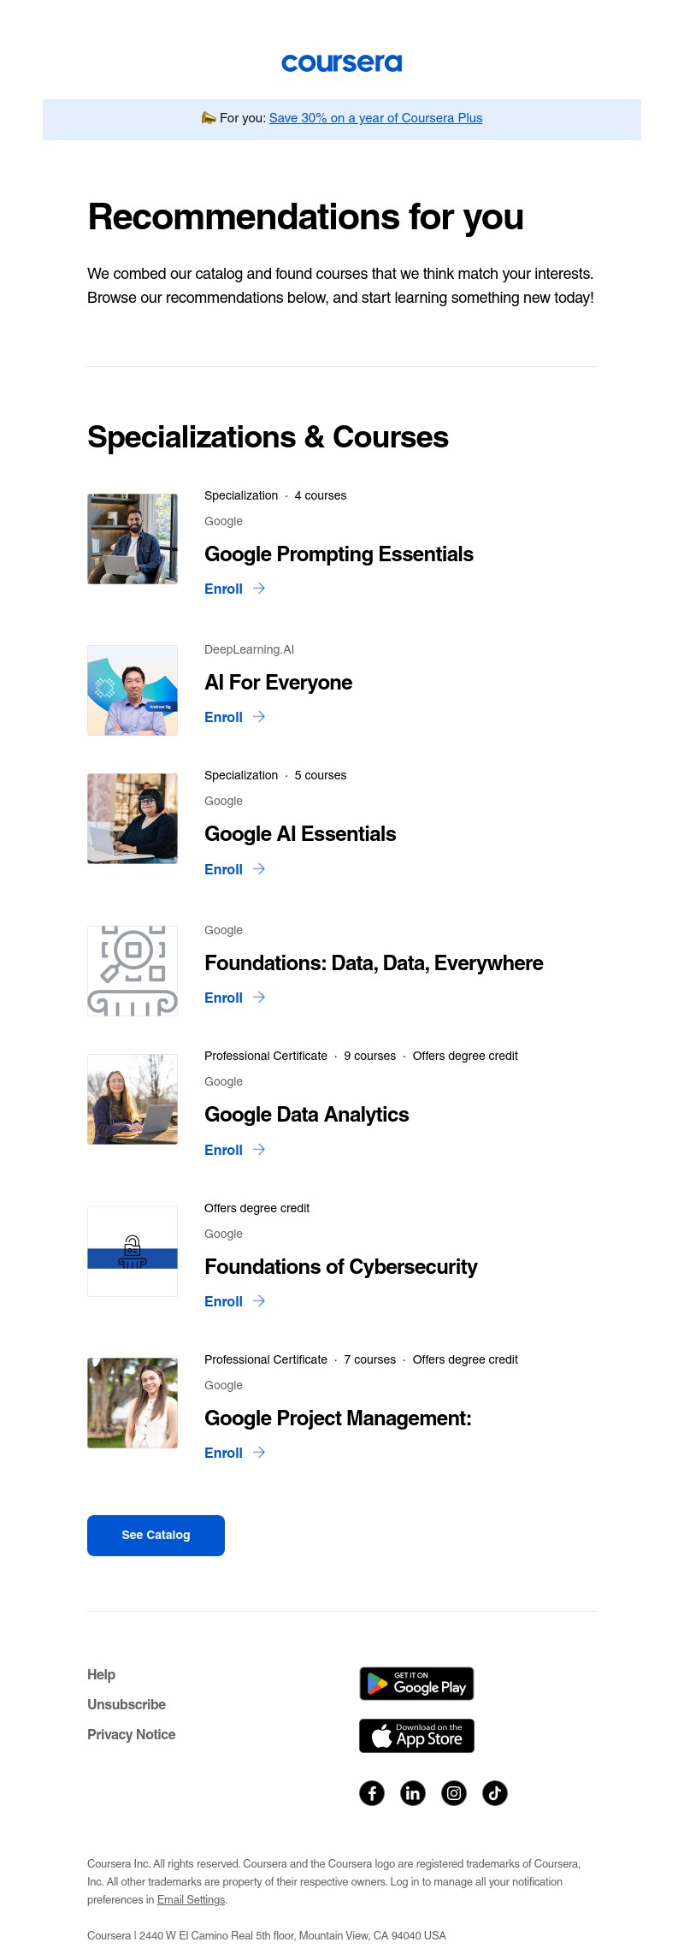Tap the Download on the App Store badge
This screenshot has height=1960, width=684.
416,1735
